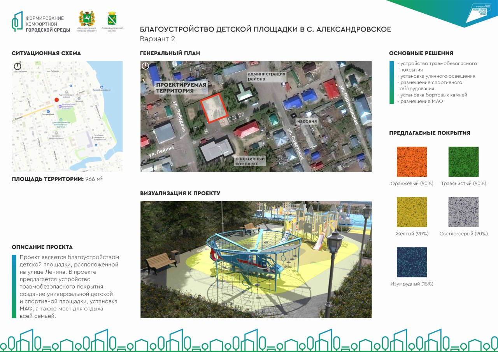Viewport: 498px width, 352px height.
Task: Click the compass icon on general plan
Action: [x=145, y=66]
